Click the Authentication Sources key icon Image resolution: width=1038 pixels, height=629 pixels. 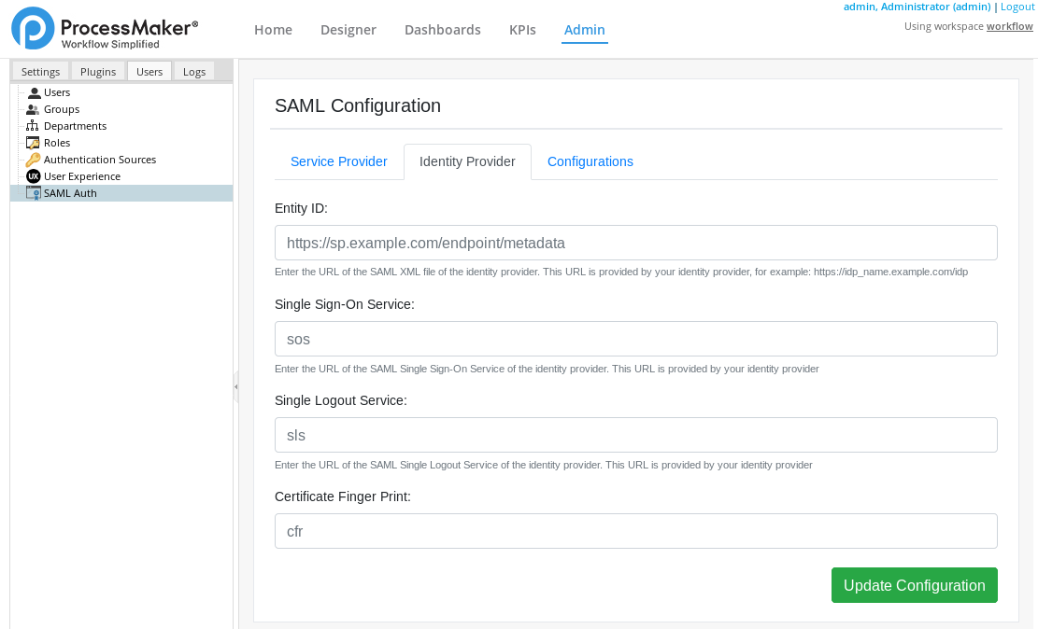click(x=34, y=160)
